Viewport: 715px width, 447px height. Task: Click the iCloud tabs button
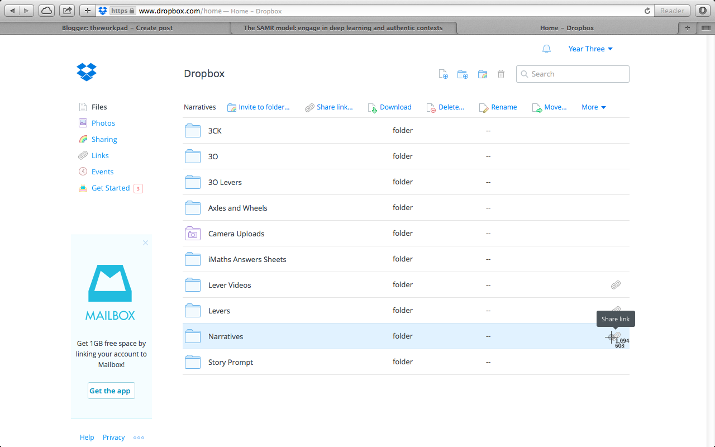46,11
